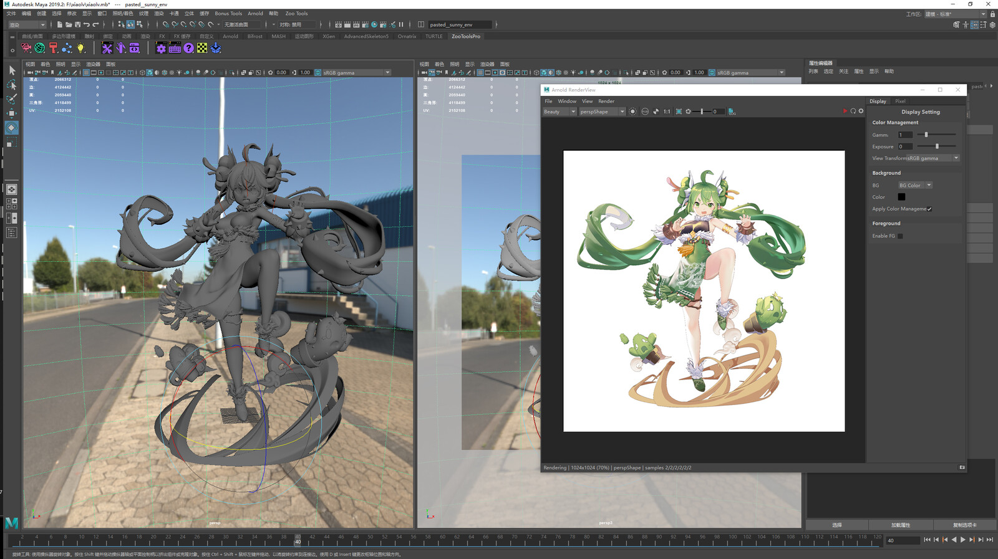Click 1:1 actual size icon in RenderView
The image size is (998, 559).
pyautogui.click(x=667, y=112)
